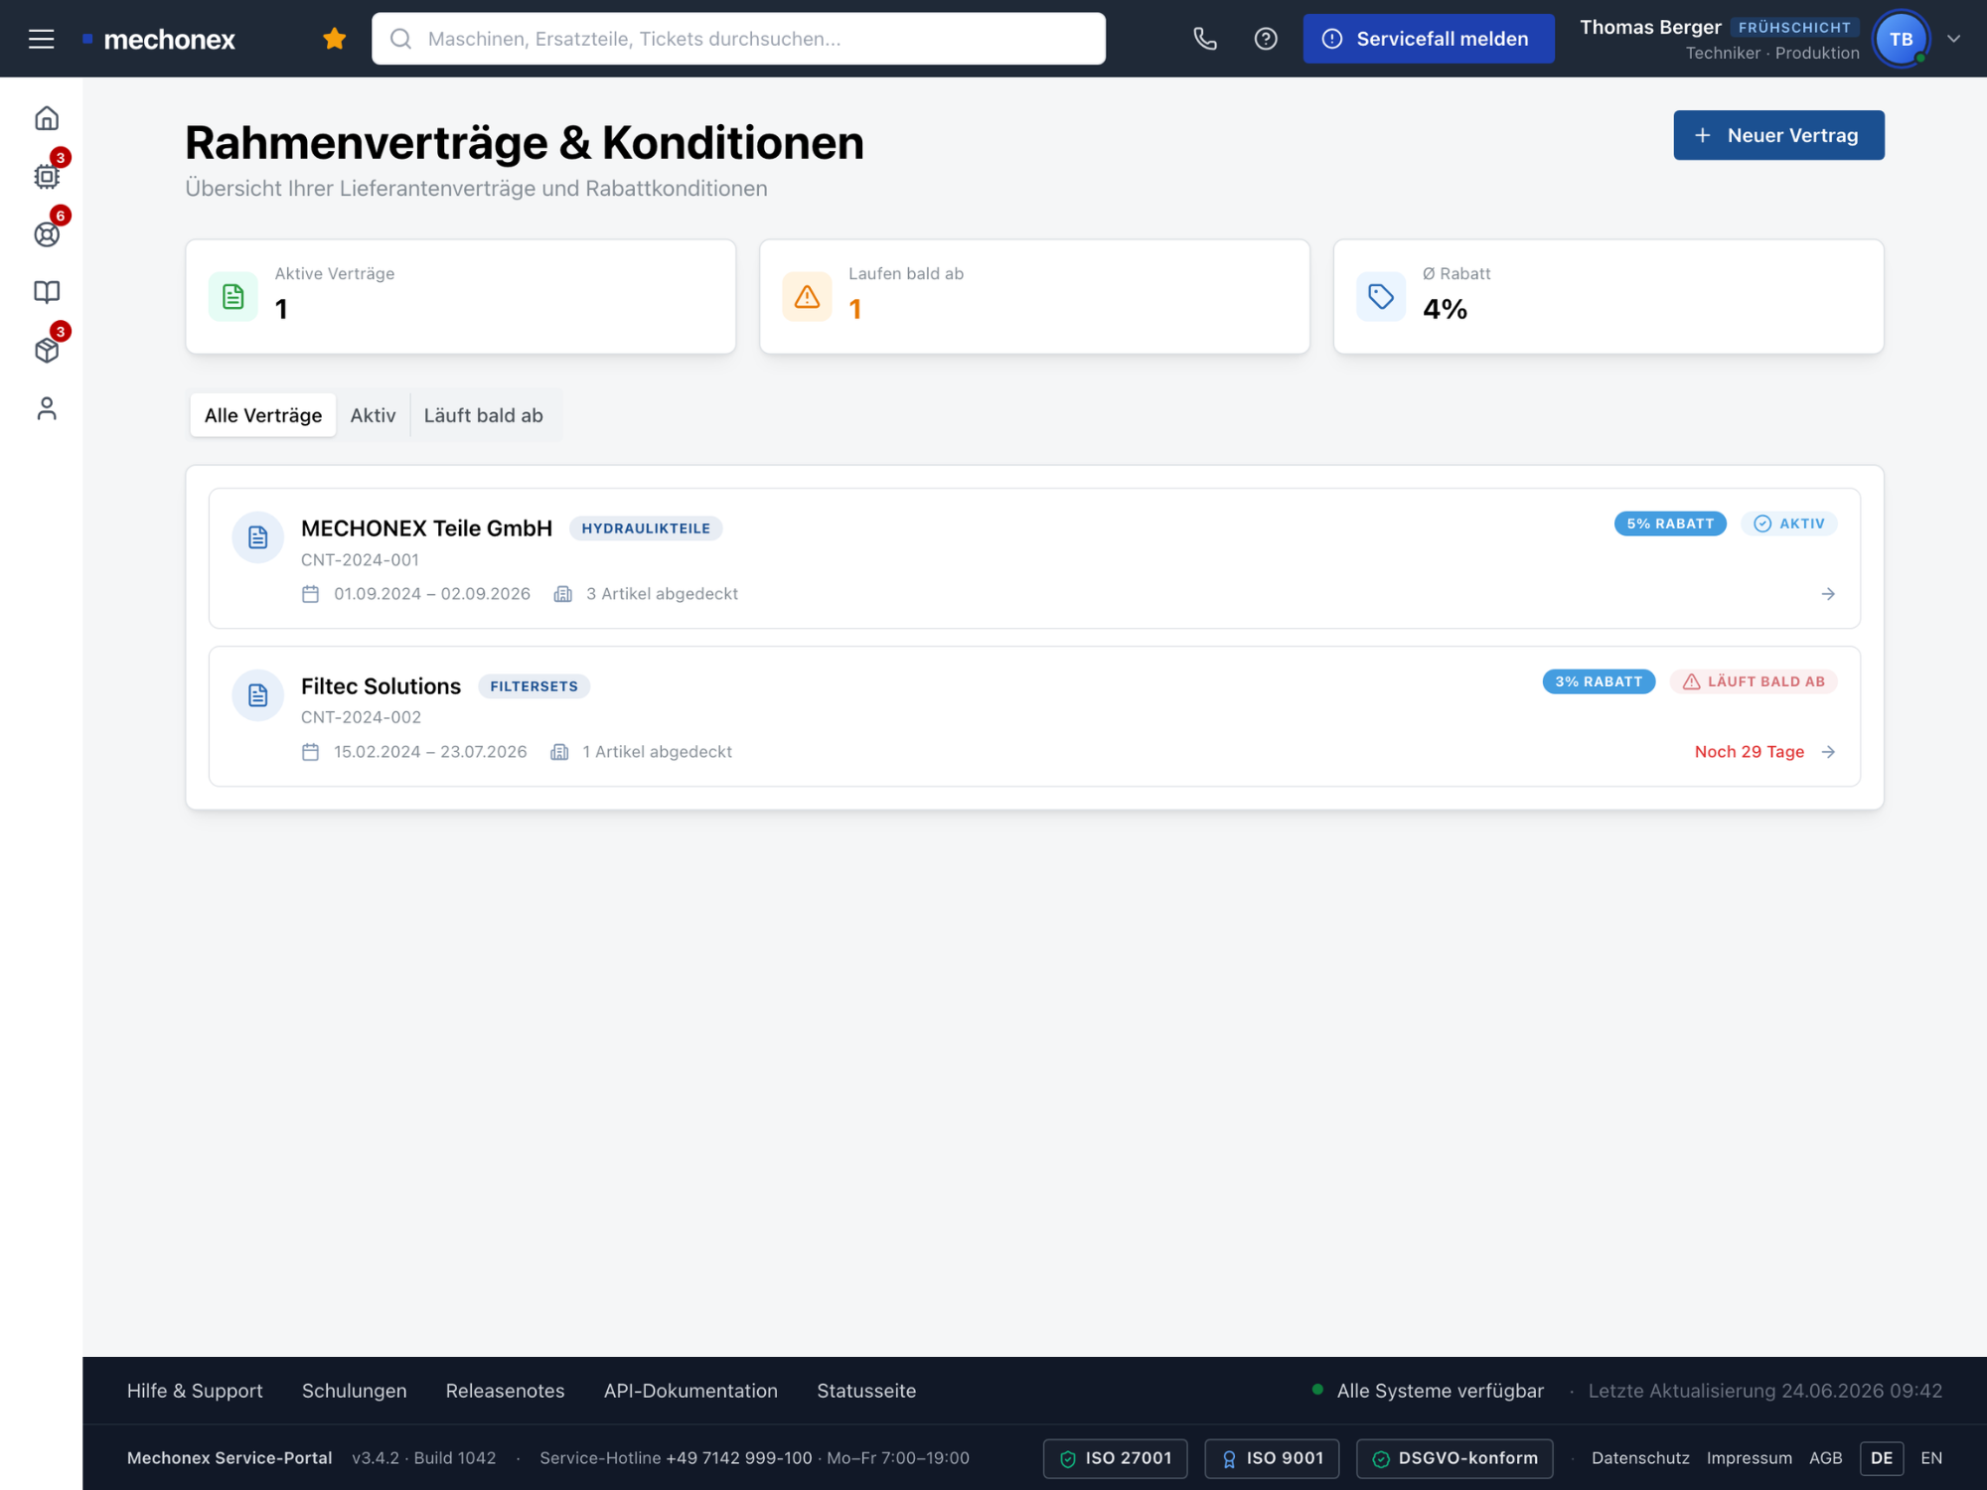Click Noch 29 Tage text

[1749, 752]
